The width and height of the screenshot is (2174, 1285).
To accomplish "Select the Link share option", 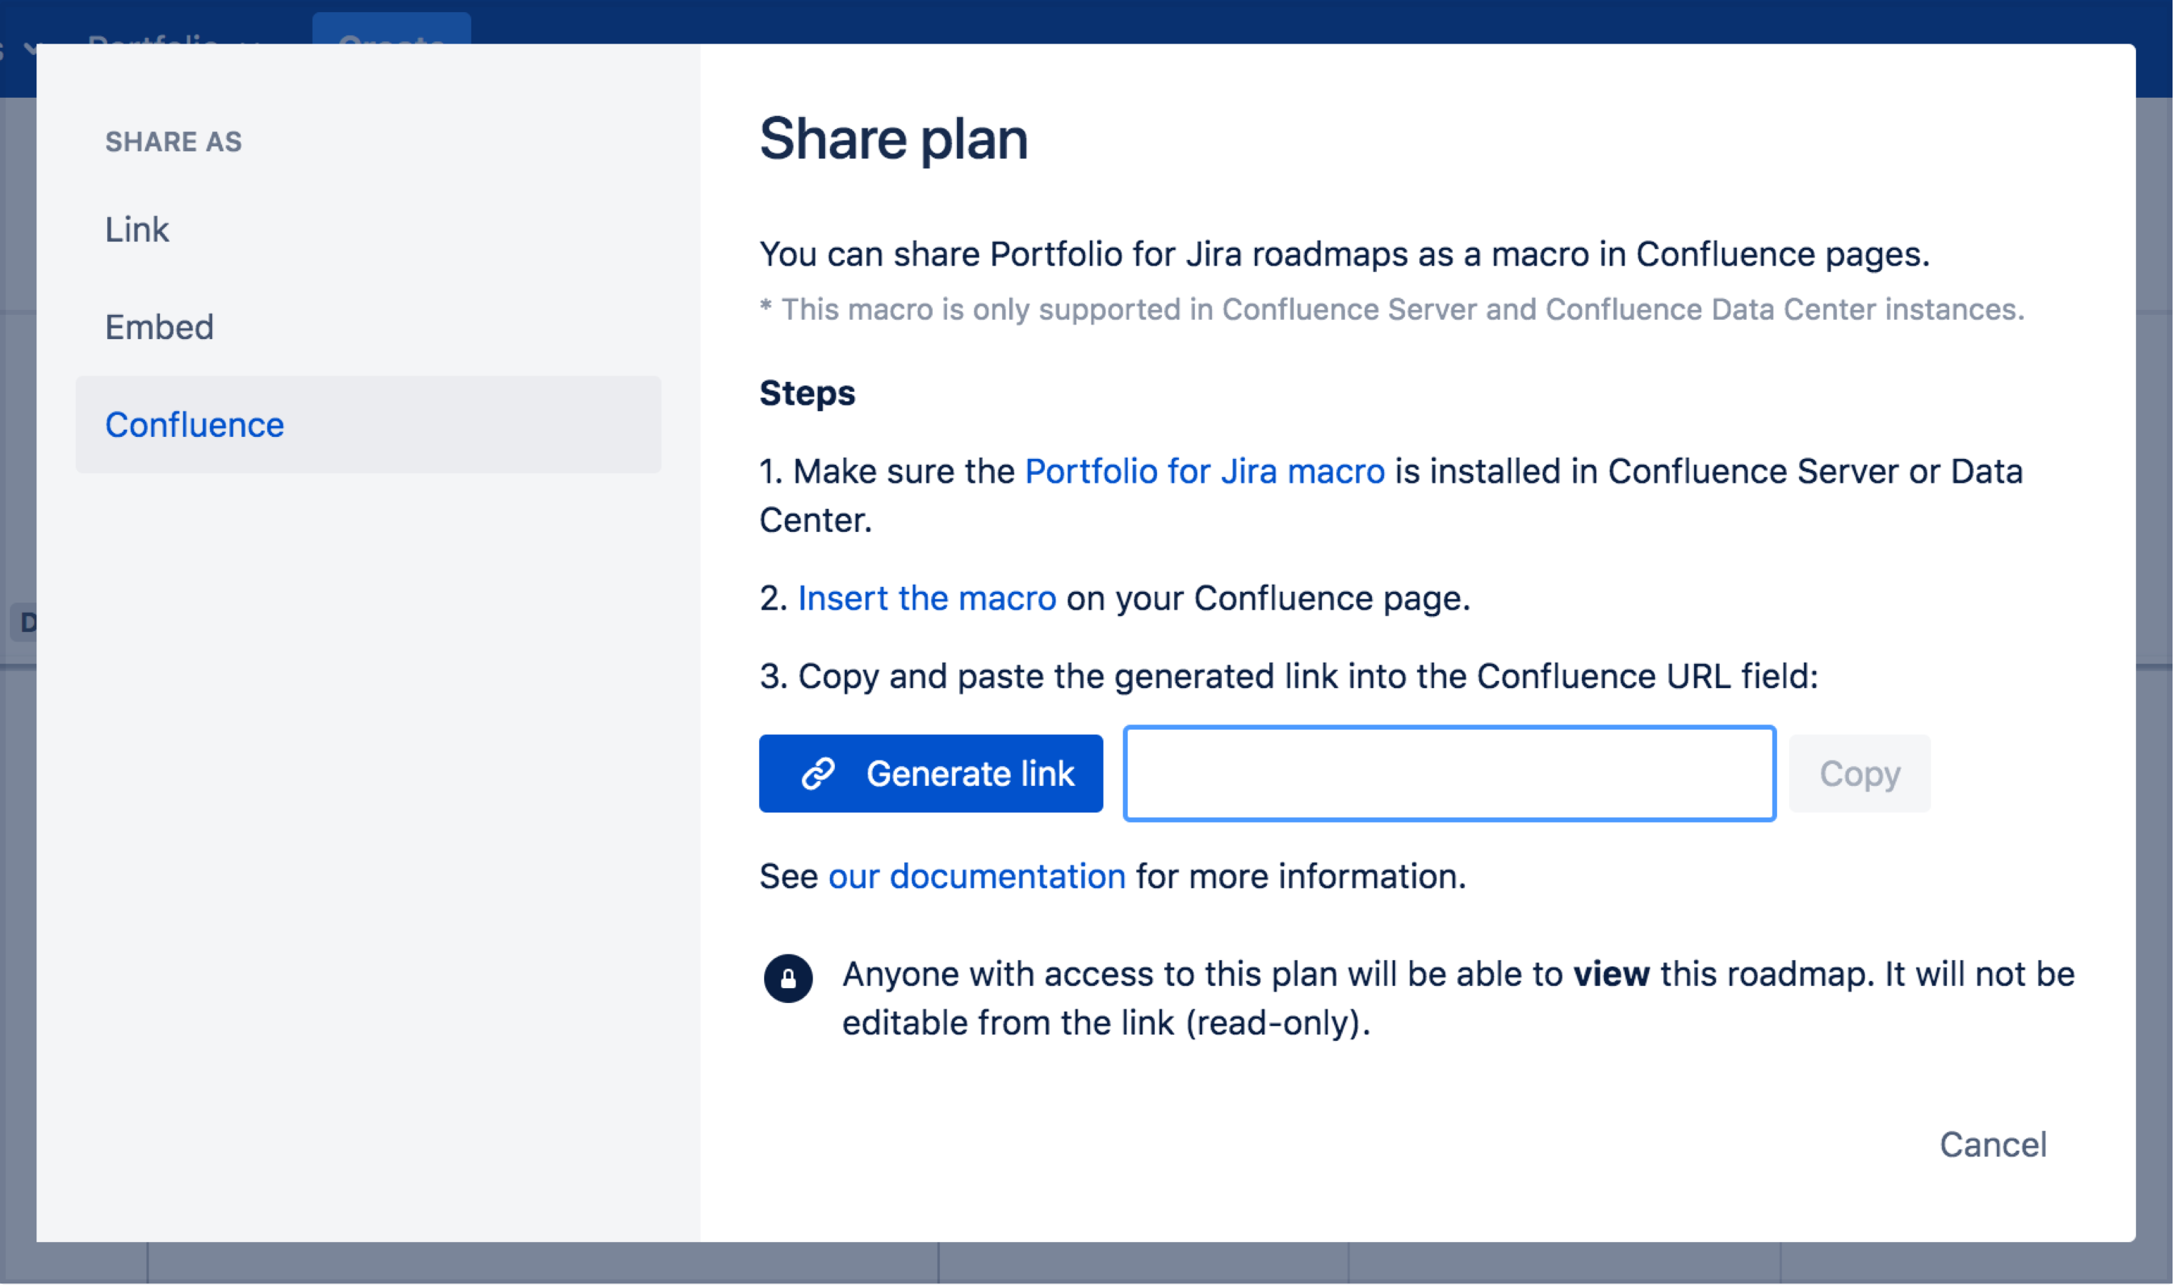I will (368, 229).
